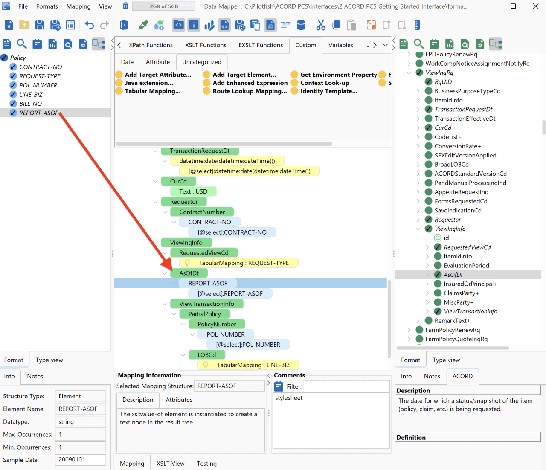The height and width of the screenshot is (470, 546).
Task: Collapse the LOBCd mapping node
Action: 183,355
